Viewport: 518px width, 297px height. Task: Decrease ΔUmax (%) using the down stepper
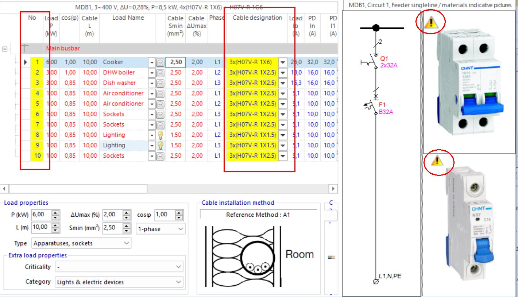coord(126,217)
